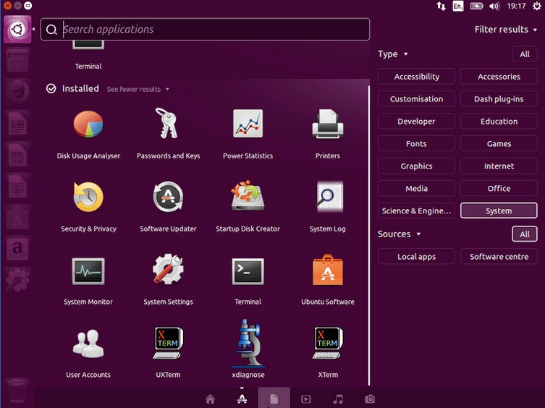
Task: Select All in the Type section
Action: [x=525, y=54]
